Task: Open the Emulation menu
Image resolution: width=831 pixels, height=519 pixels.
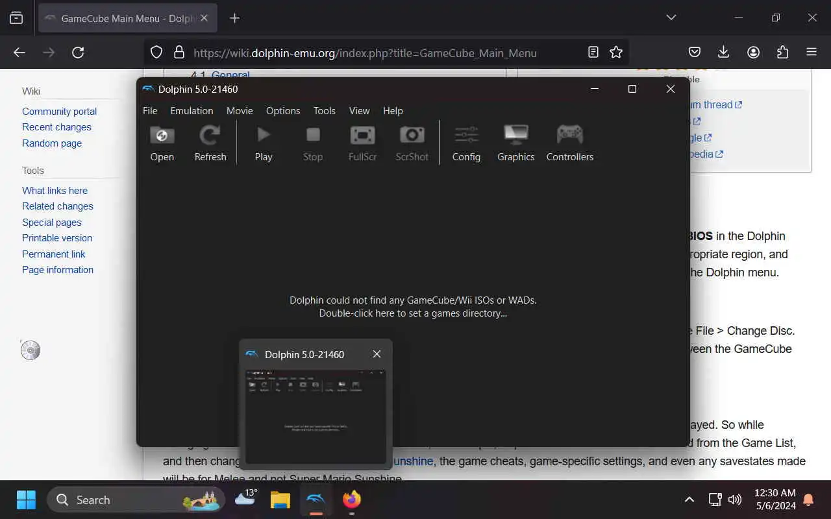Action: click(x=192, y=111)
